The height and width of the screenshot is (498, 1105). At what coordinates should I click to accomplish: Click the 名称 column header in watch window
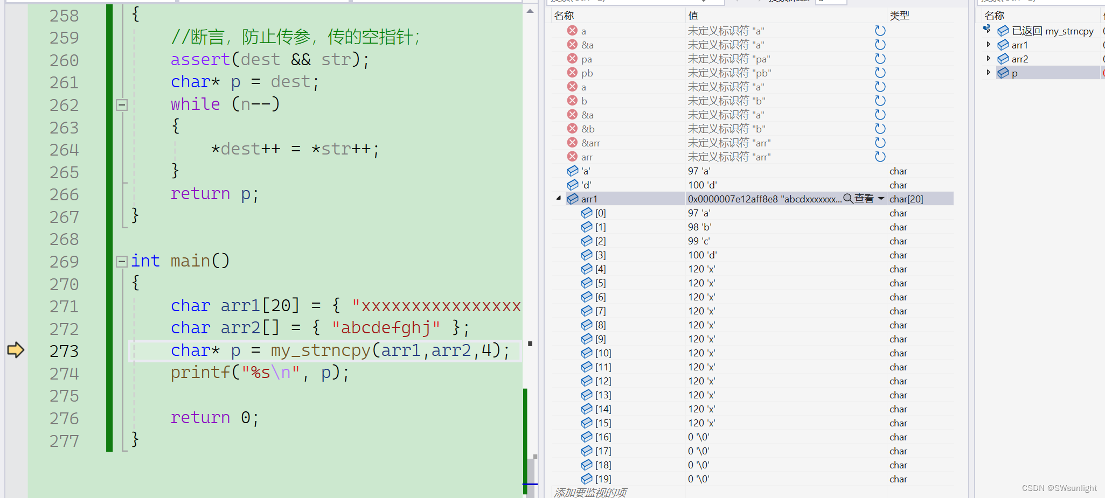point(564,16)
